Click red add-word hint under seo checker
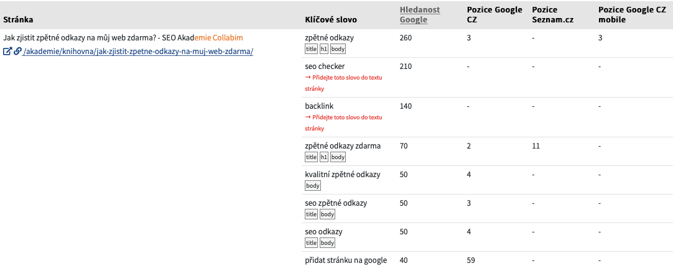This screenshot has width=673, height=266. tap(343, 83)
